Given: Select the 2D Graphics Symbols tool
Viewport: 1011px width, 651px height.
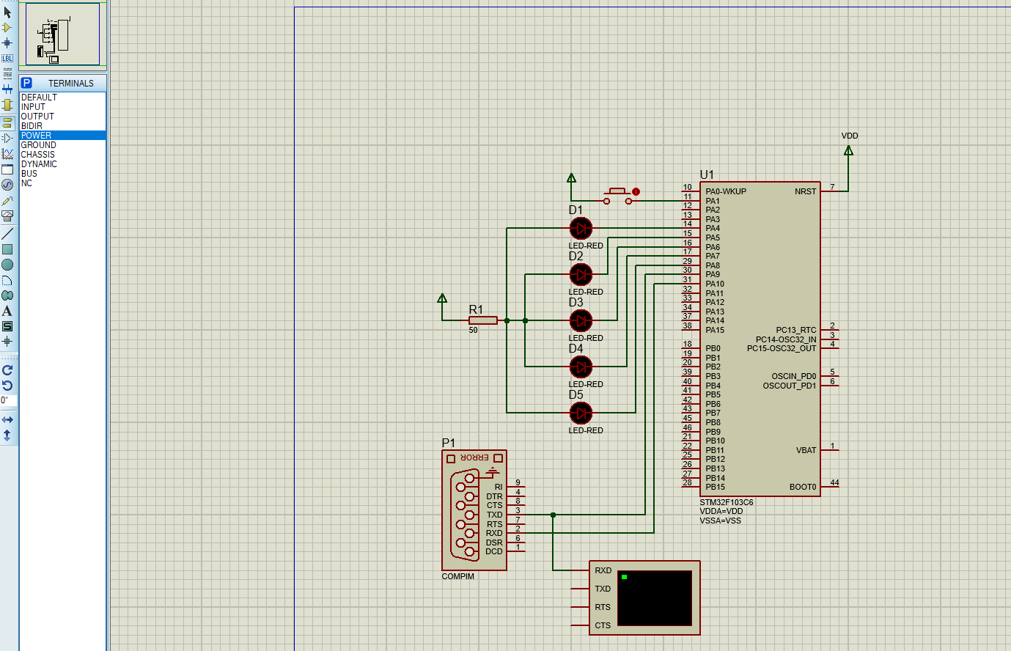Looking at the screenshot, I should 7,326.
